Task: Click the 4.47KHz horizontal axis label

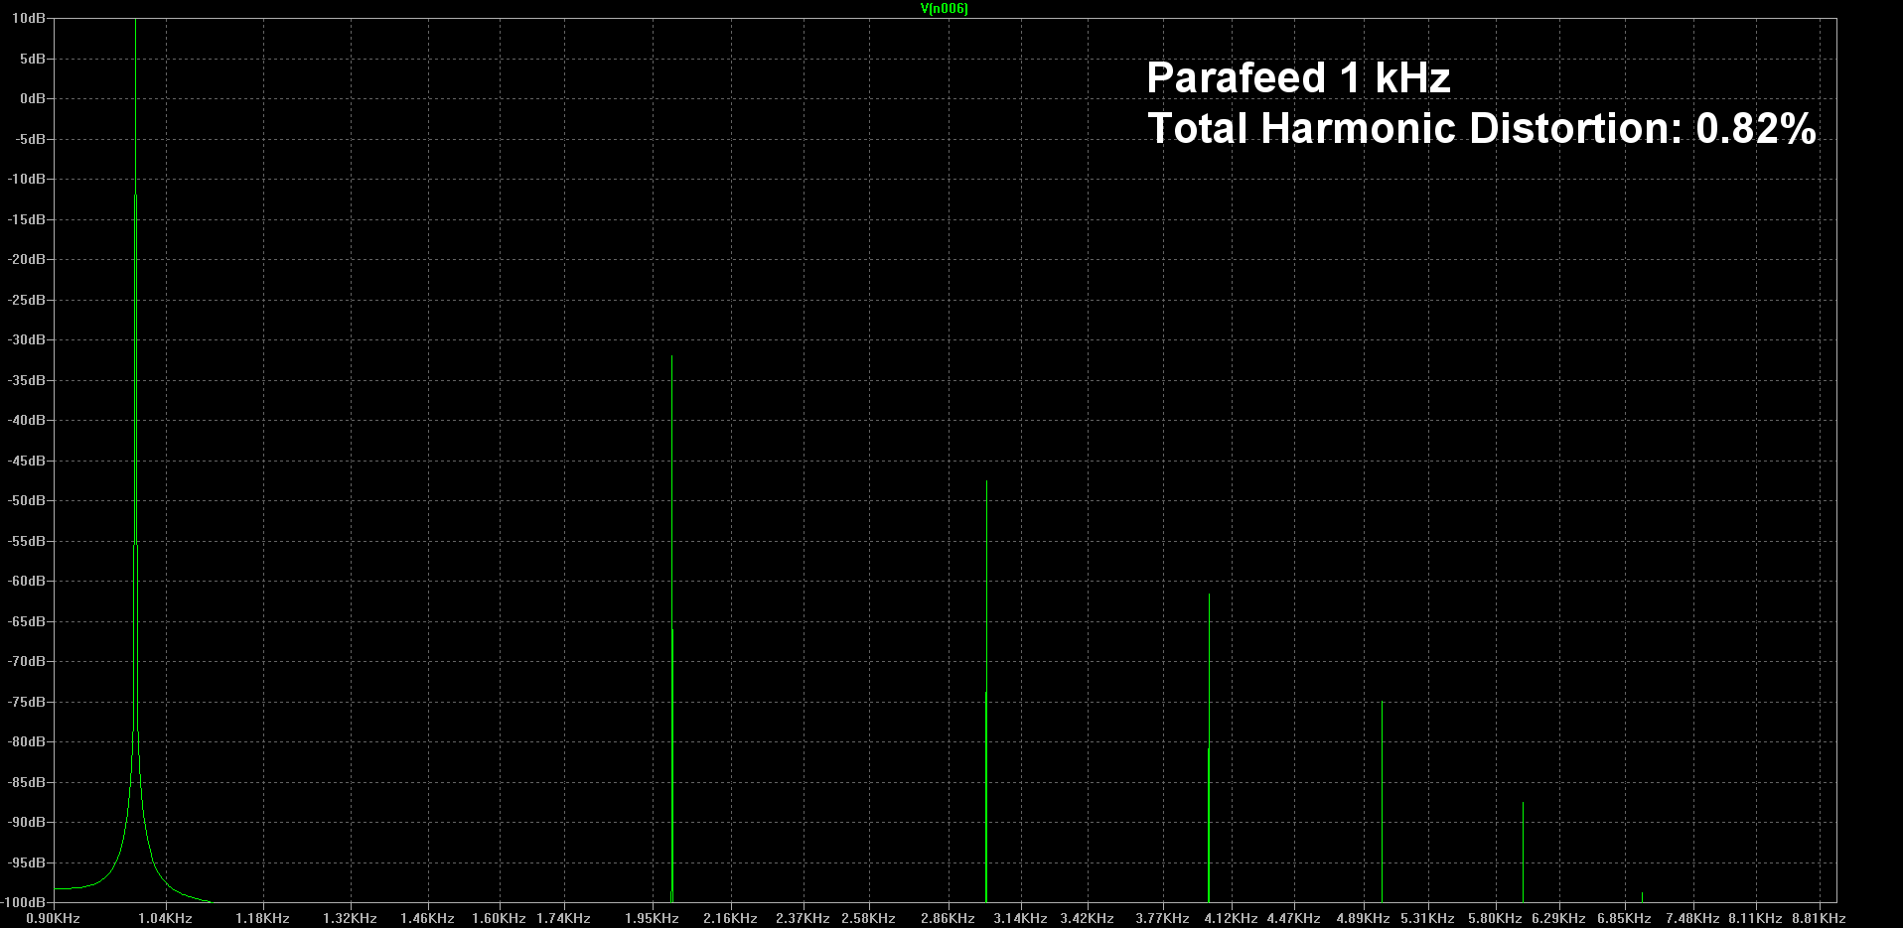Action: click(x=1293, y=919)
